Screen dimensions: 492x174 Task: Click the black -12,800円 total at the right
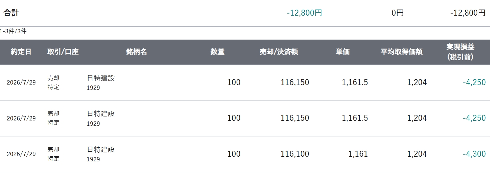[468, 13]
